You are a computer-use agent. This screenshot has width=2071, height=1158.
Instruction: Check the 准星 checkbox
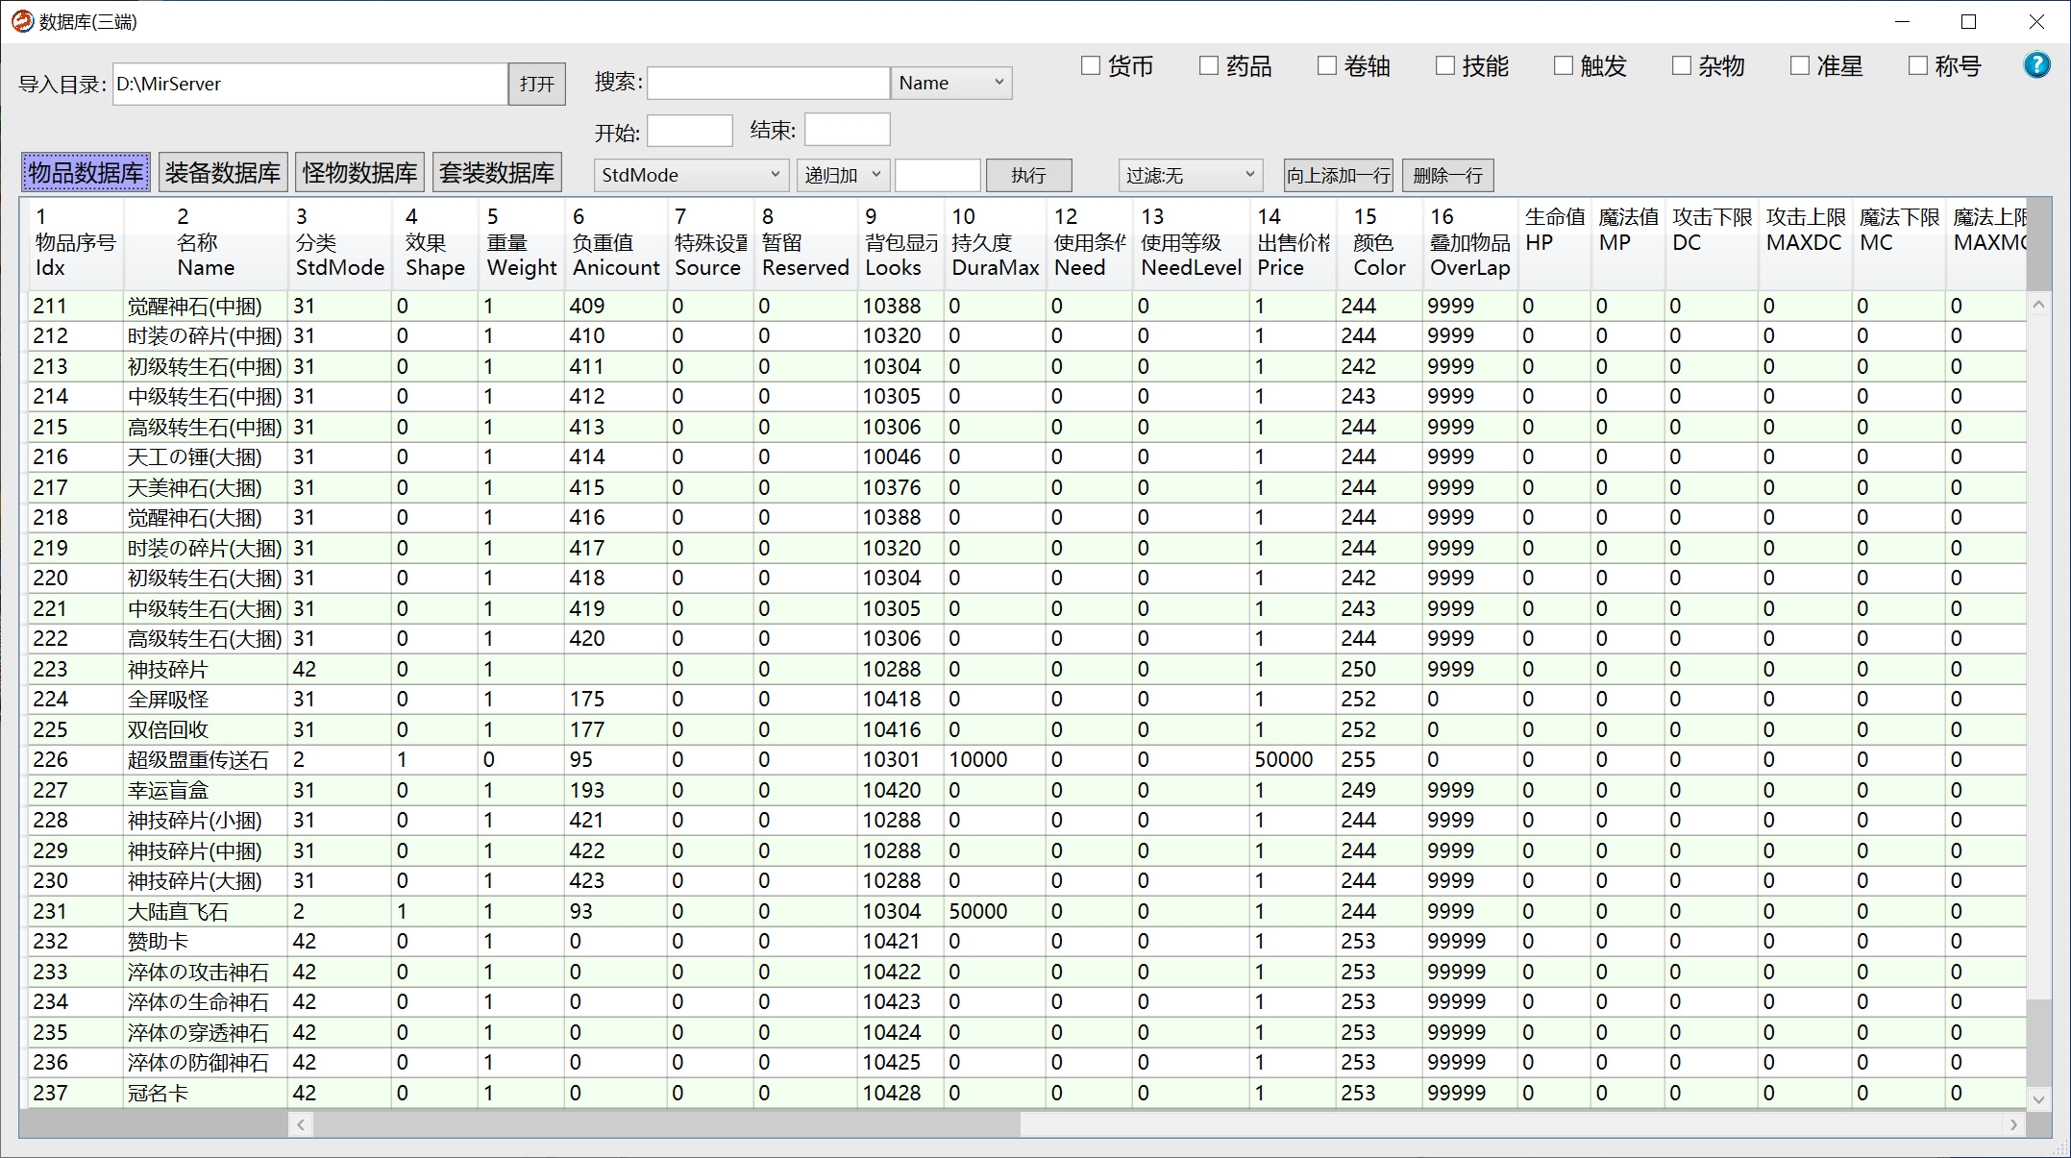[x=1800, y=65]
